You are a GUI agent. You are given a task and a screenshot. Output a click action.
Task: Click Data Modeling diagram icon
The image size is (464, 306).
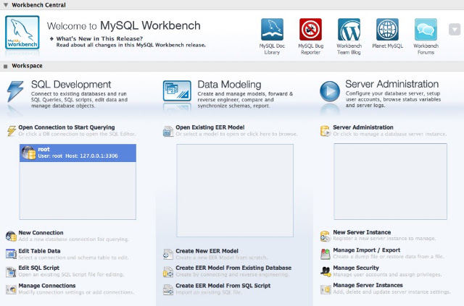pos(177,91)
